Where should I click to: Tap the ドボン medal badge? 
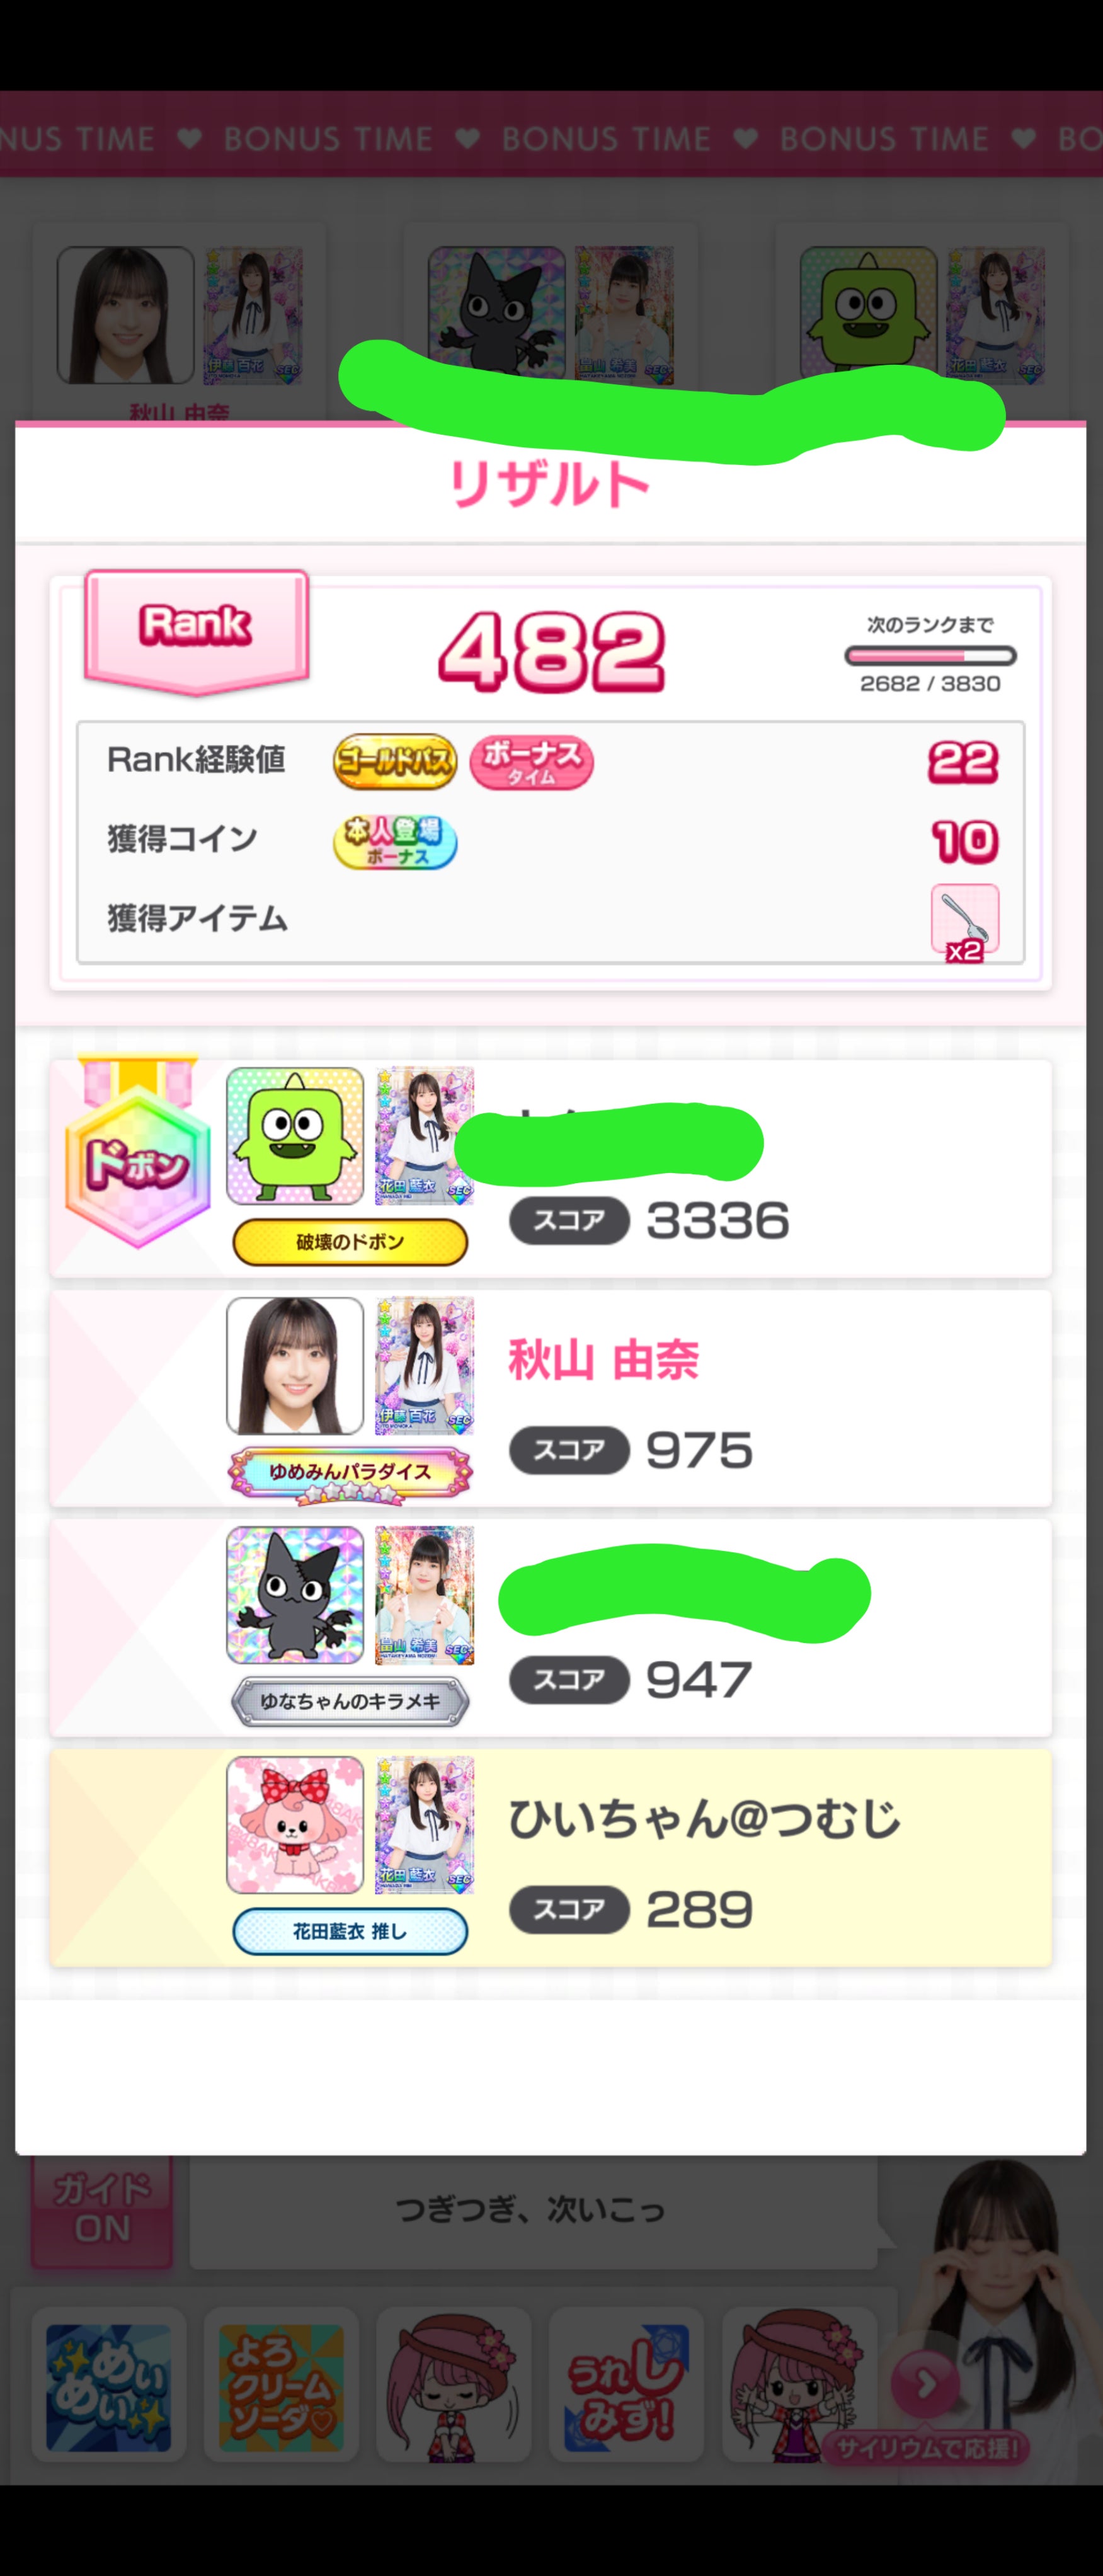pyautogui.click(x=138, y=1155)
